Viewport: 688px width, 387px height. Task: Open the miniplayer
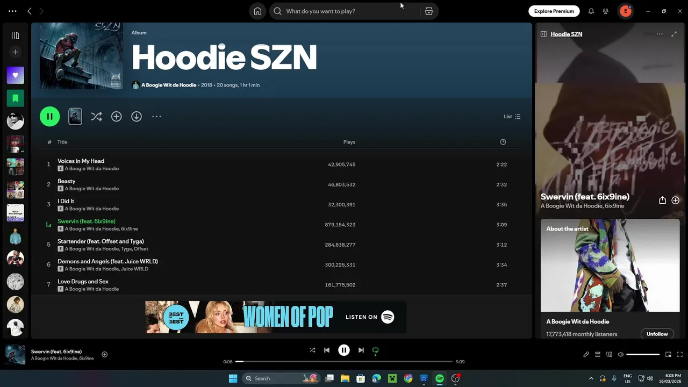pos(669,354)
